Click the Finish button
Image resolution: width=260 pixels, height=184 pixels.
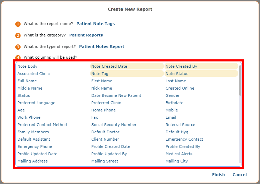(x=219, y=175)
